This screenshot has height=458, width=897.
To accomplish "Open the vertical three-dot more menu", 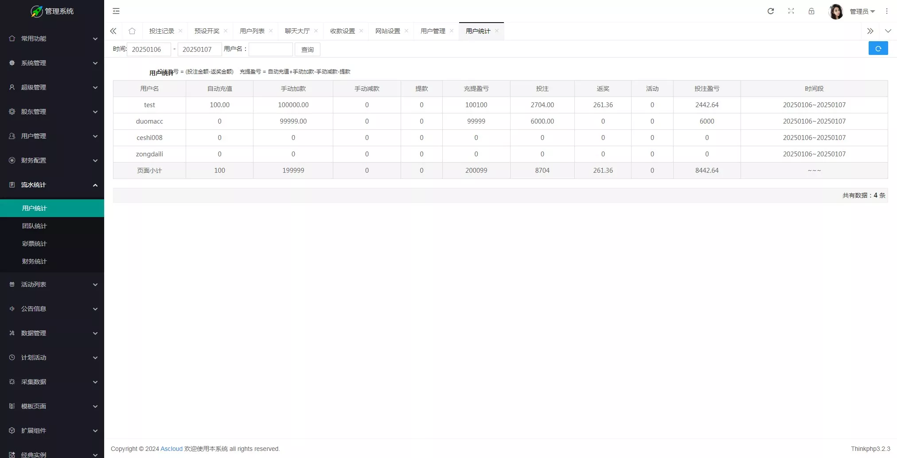I will (887, 11).
